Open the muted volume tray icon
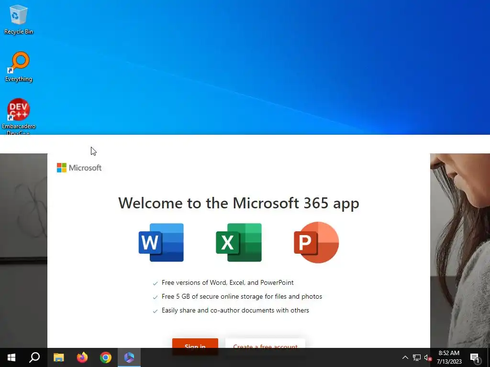The image size is (490, 367). (x=428, y=357)
